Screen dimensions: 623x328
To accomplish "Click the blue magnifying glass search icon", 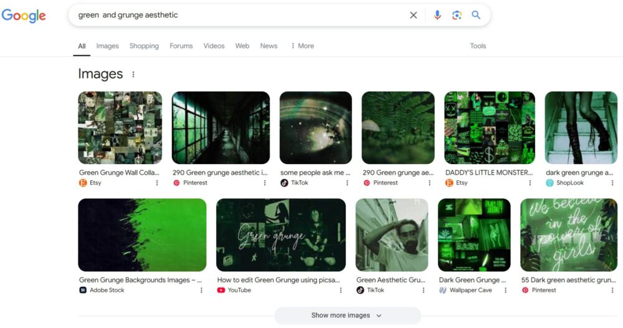I will click(476, 15).
